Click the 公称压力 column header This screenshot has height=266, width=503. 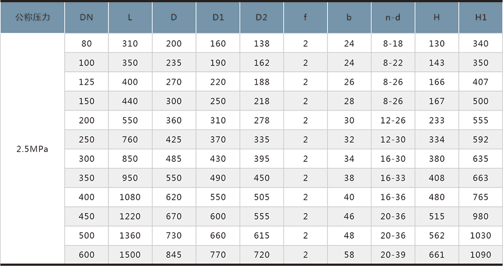32,18
